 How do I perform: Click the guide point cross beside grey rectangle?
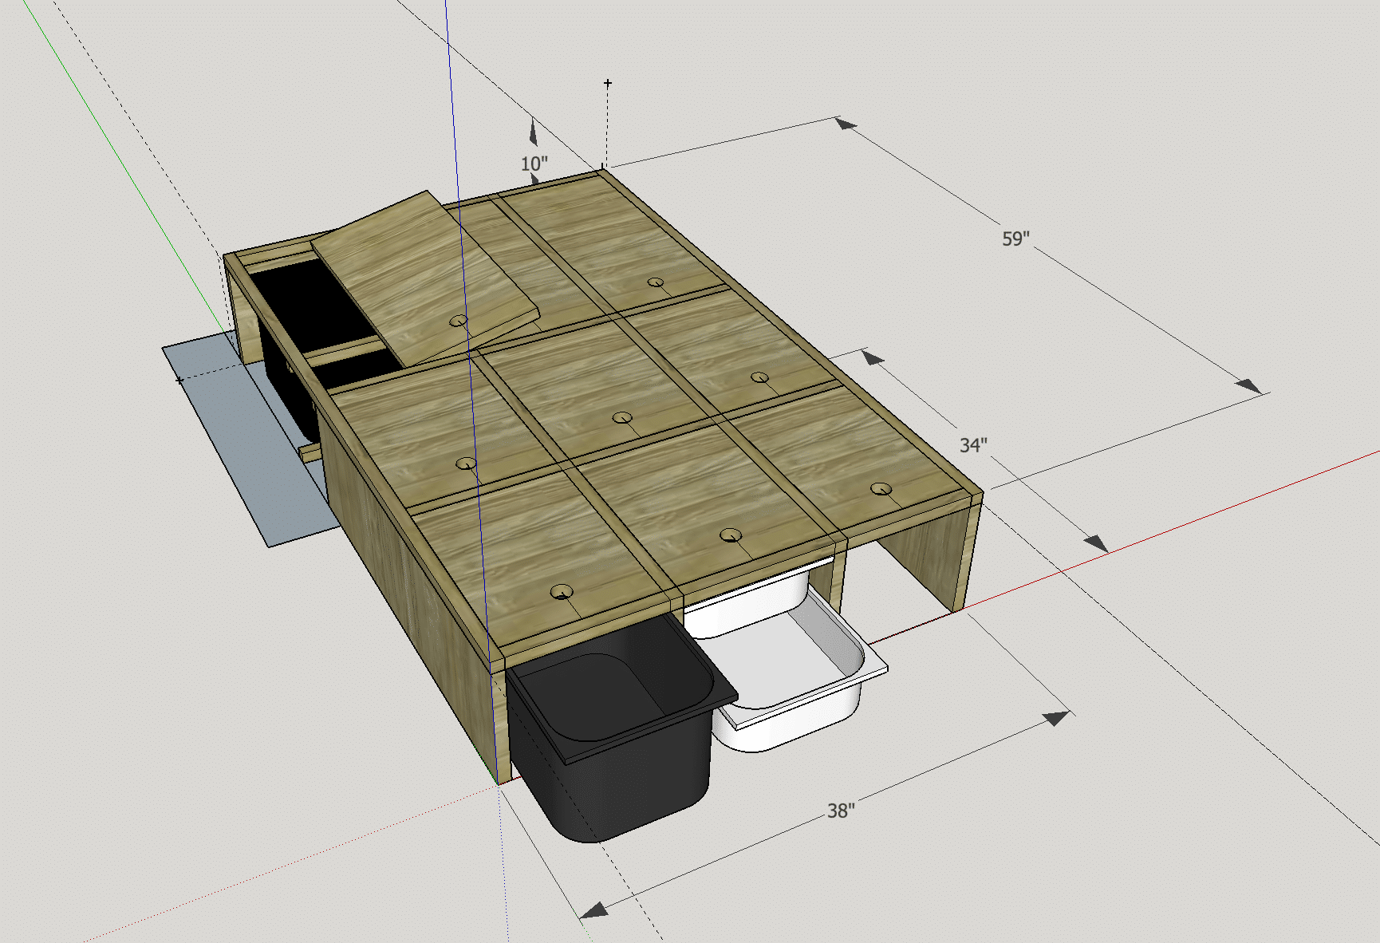coord(179,381)
